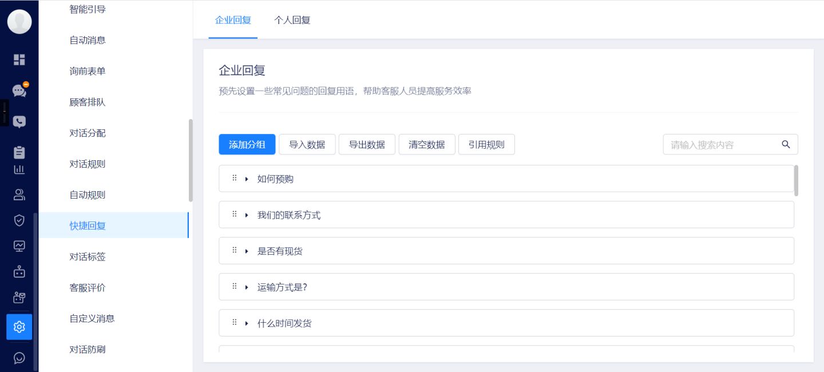
Task: Open the dashboard grid icon in sidebar
Action: 19,60
